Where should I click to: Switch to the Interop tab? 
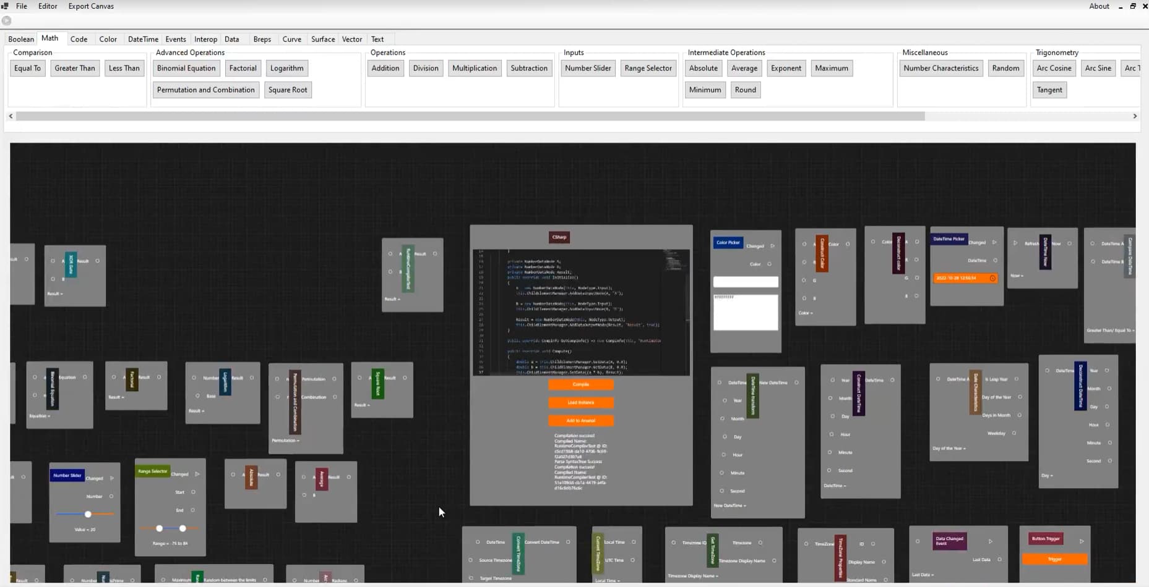(205, 39)
